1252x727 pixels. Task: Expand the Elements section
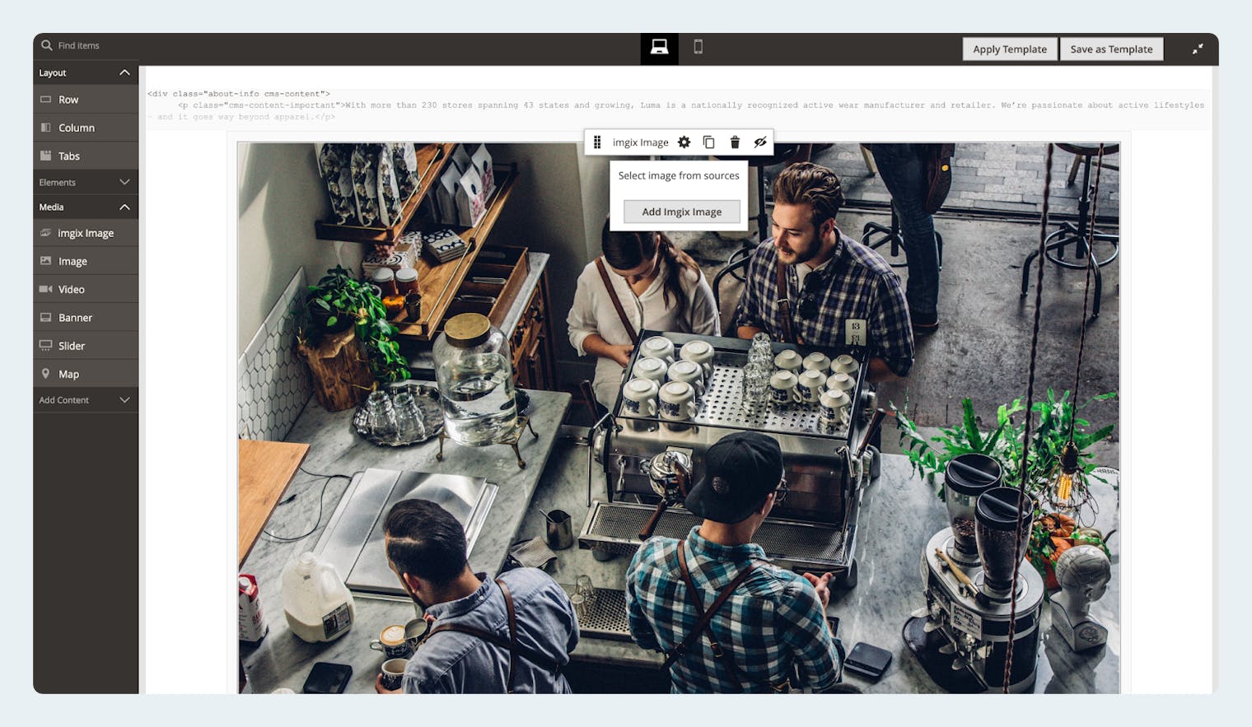(x=86, y=182)
